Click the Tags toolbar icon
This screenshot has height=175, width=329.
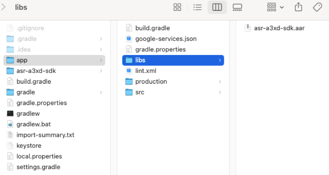[317, 7]
